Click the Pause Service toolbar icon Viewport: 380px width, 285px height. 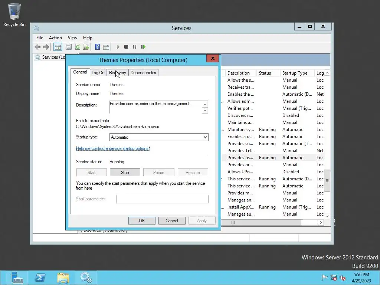[x=134, y=47]
